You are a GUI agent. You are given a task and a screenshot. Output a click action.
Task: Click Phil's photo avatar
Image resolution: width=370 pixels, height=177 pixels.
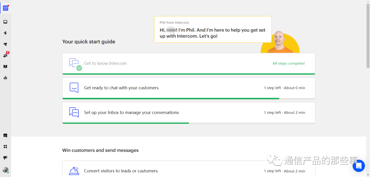pos(280,42)
